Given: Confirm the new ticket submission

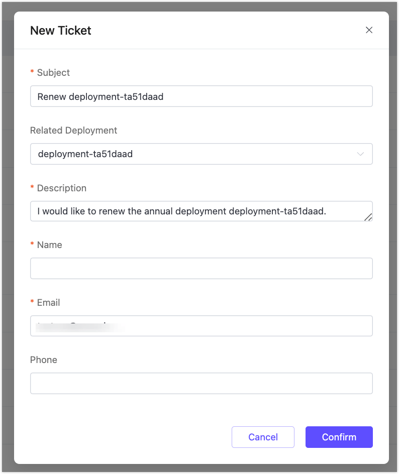Looking at the screenshot, I should coord(339,437).
